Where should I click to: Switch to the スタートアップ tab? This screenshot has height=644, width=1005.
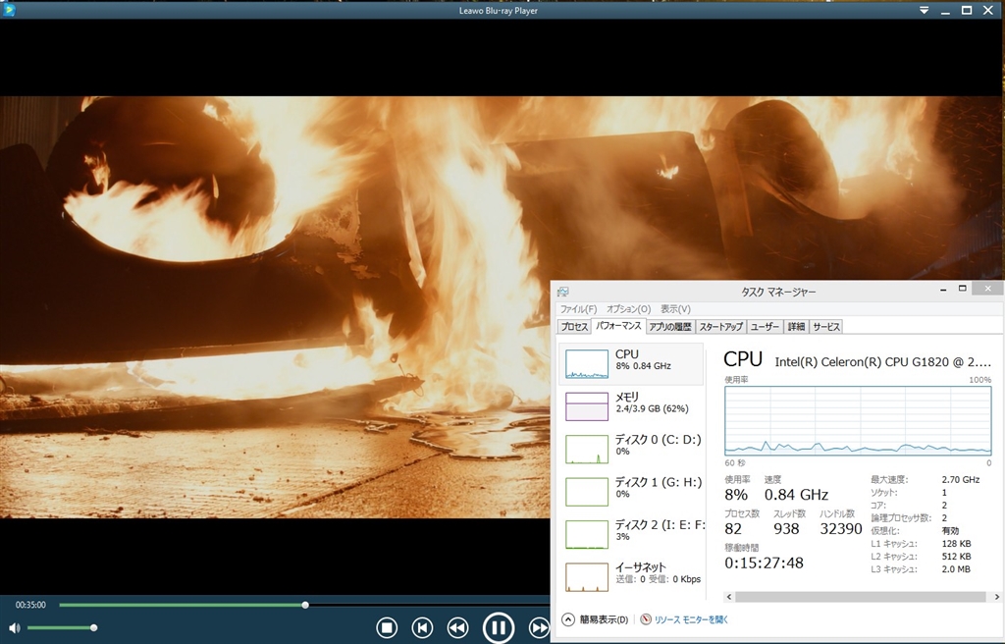tap(720, 327)
